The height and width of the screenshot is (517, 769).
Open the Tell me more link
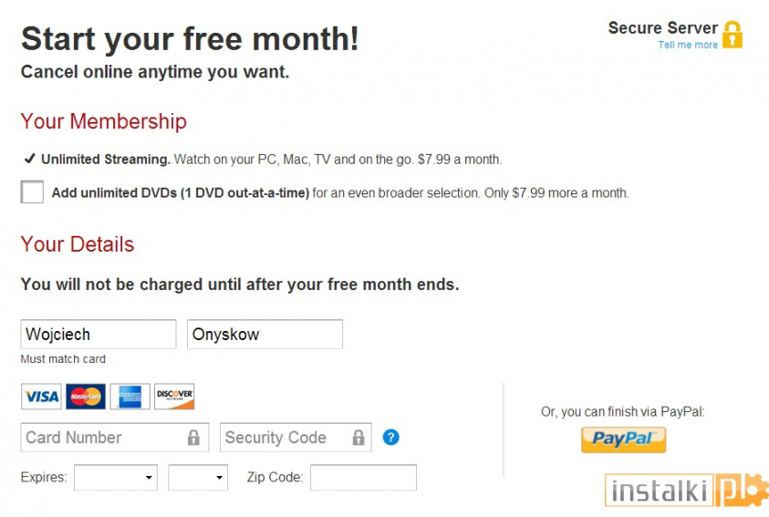688,45
